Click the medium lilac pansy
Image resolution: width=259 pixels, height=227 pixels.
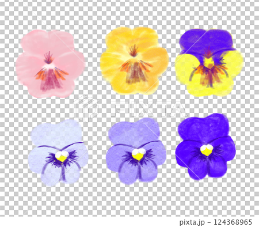(x=136, y=151)
